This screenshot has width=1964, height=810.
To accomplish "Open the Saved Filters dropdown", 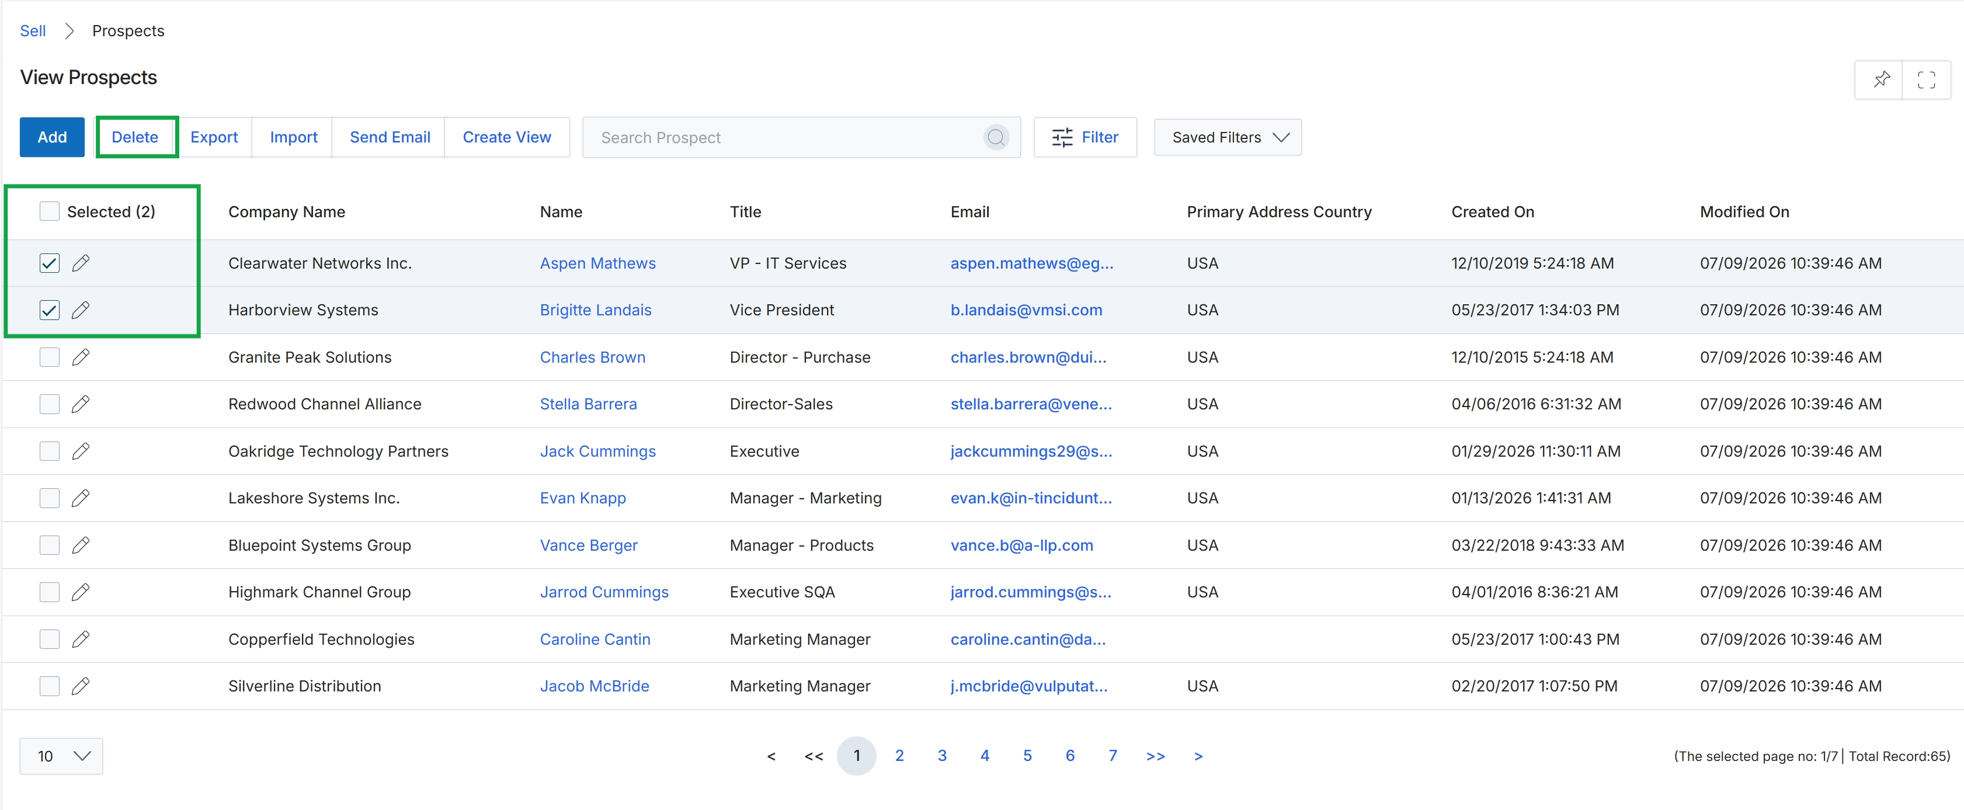I will [x=1228, y=137].
